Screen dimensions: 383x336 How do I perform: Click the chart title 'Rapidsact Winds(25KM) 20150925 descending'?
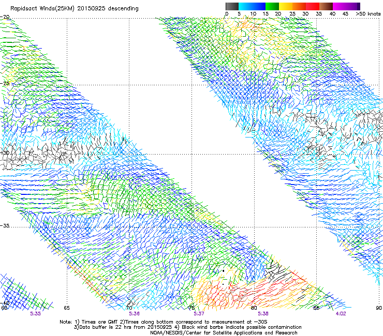(74, 9)
